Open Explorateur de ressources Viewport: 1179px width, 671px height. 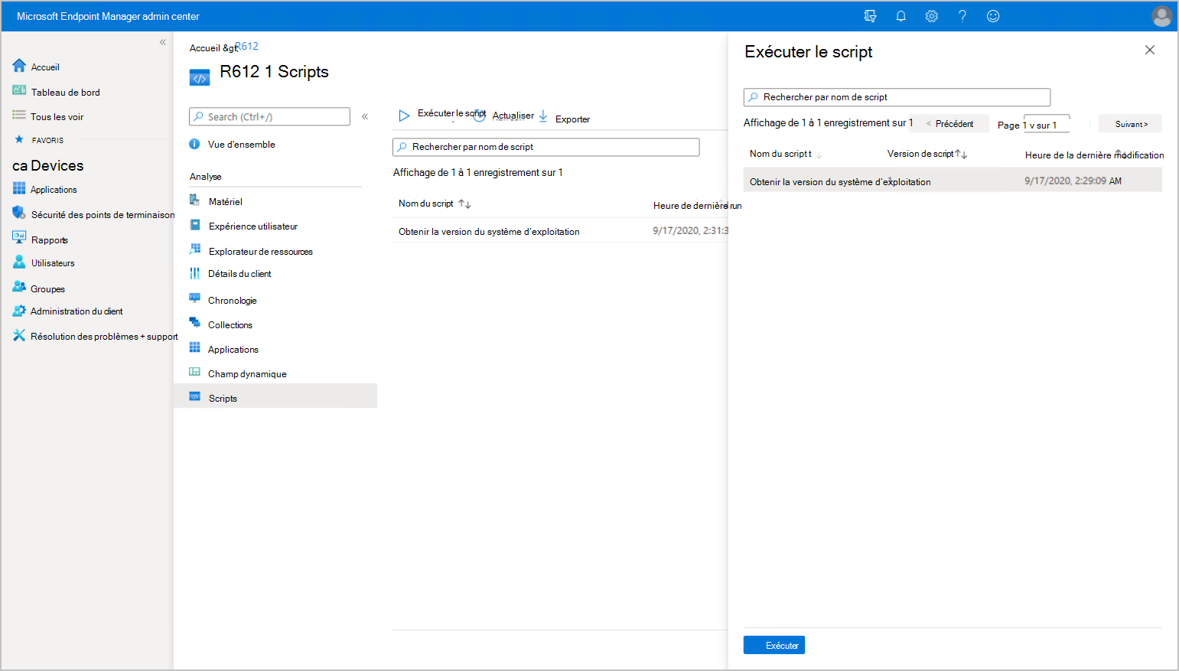click(x=260, y=252)
